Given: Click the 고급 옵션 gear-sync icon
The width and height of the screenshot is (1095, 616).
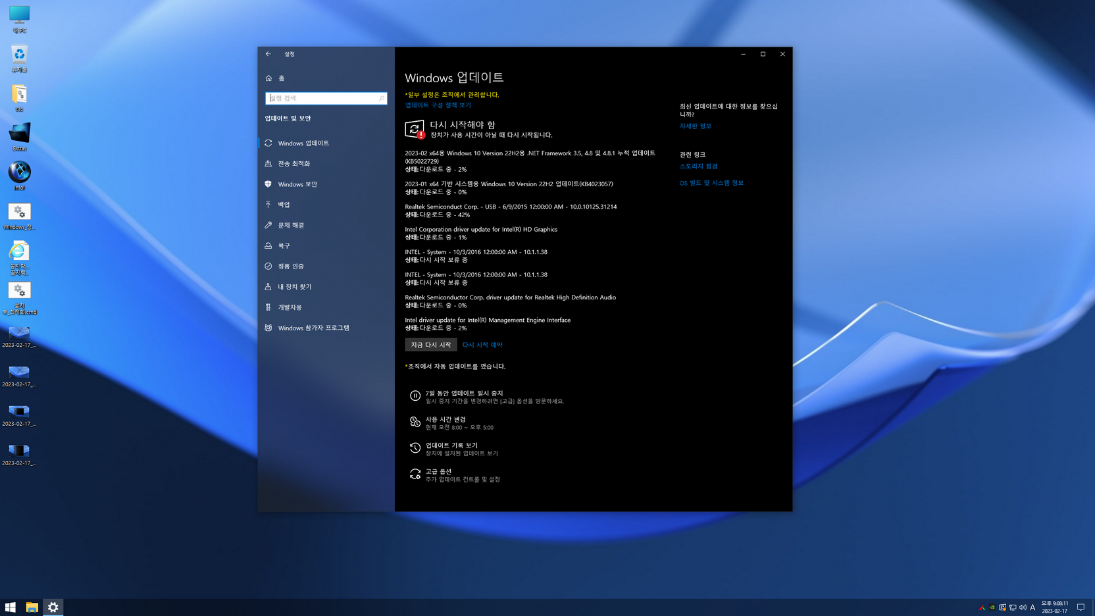Looking at the screenshot, I should [x=415, y=475].
